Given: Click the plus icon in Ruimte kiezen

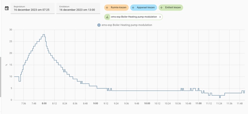Looking at the screenshot, I should click(107, 7).
